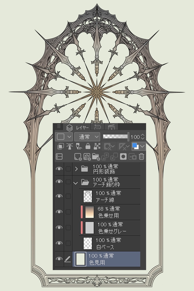Select the 白ベース layer thumbnail
This screenshot has height=291, width=194.
(88, 243)
